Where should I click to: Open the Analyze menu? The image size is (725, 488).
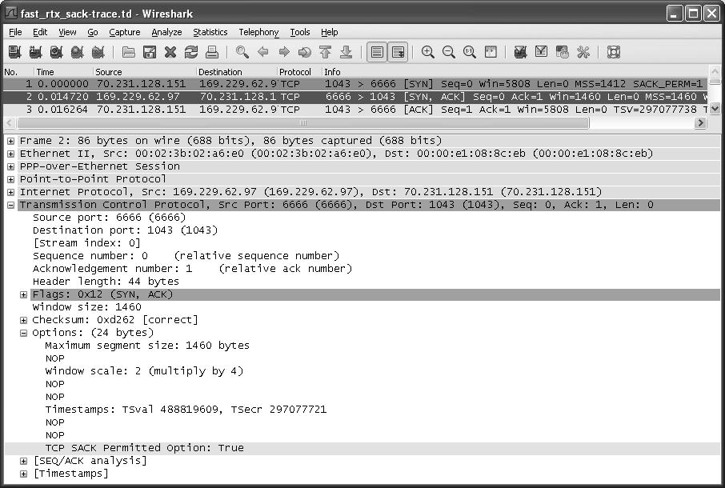167,32
